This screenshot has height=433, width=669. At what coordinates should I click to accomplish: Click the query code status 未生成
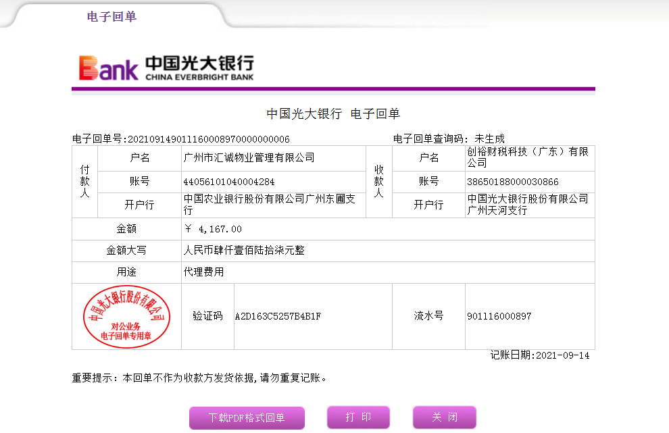[489, 138]
